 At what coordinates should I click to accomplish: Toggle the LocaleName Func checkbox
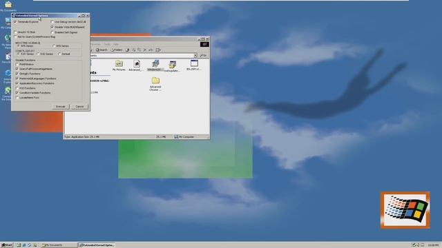17,98
